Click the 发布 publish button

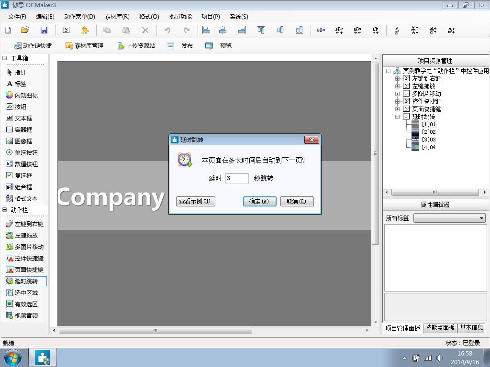pyautogui.click(x=180, y=46)
